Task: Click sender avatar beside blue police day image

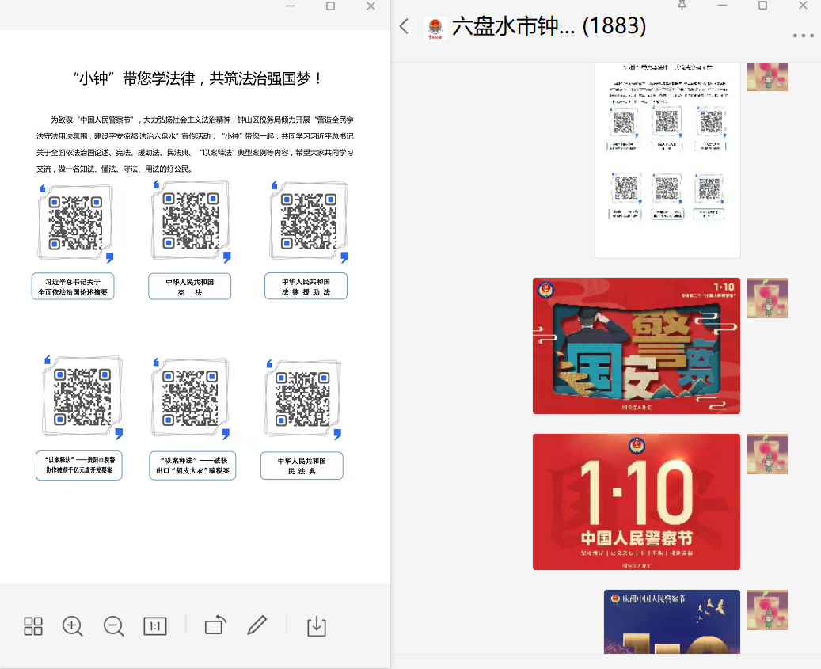Action: pyautogui.click(x=767, y=610)
